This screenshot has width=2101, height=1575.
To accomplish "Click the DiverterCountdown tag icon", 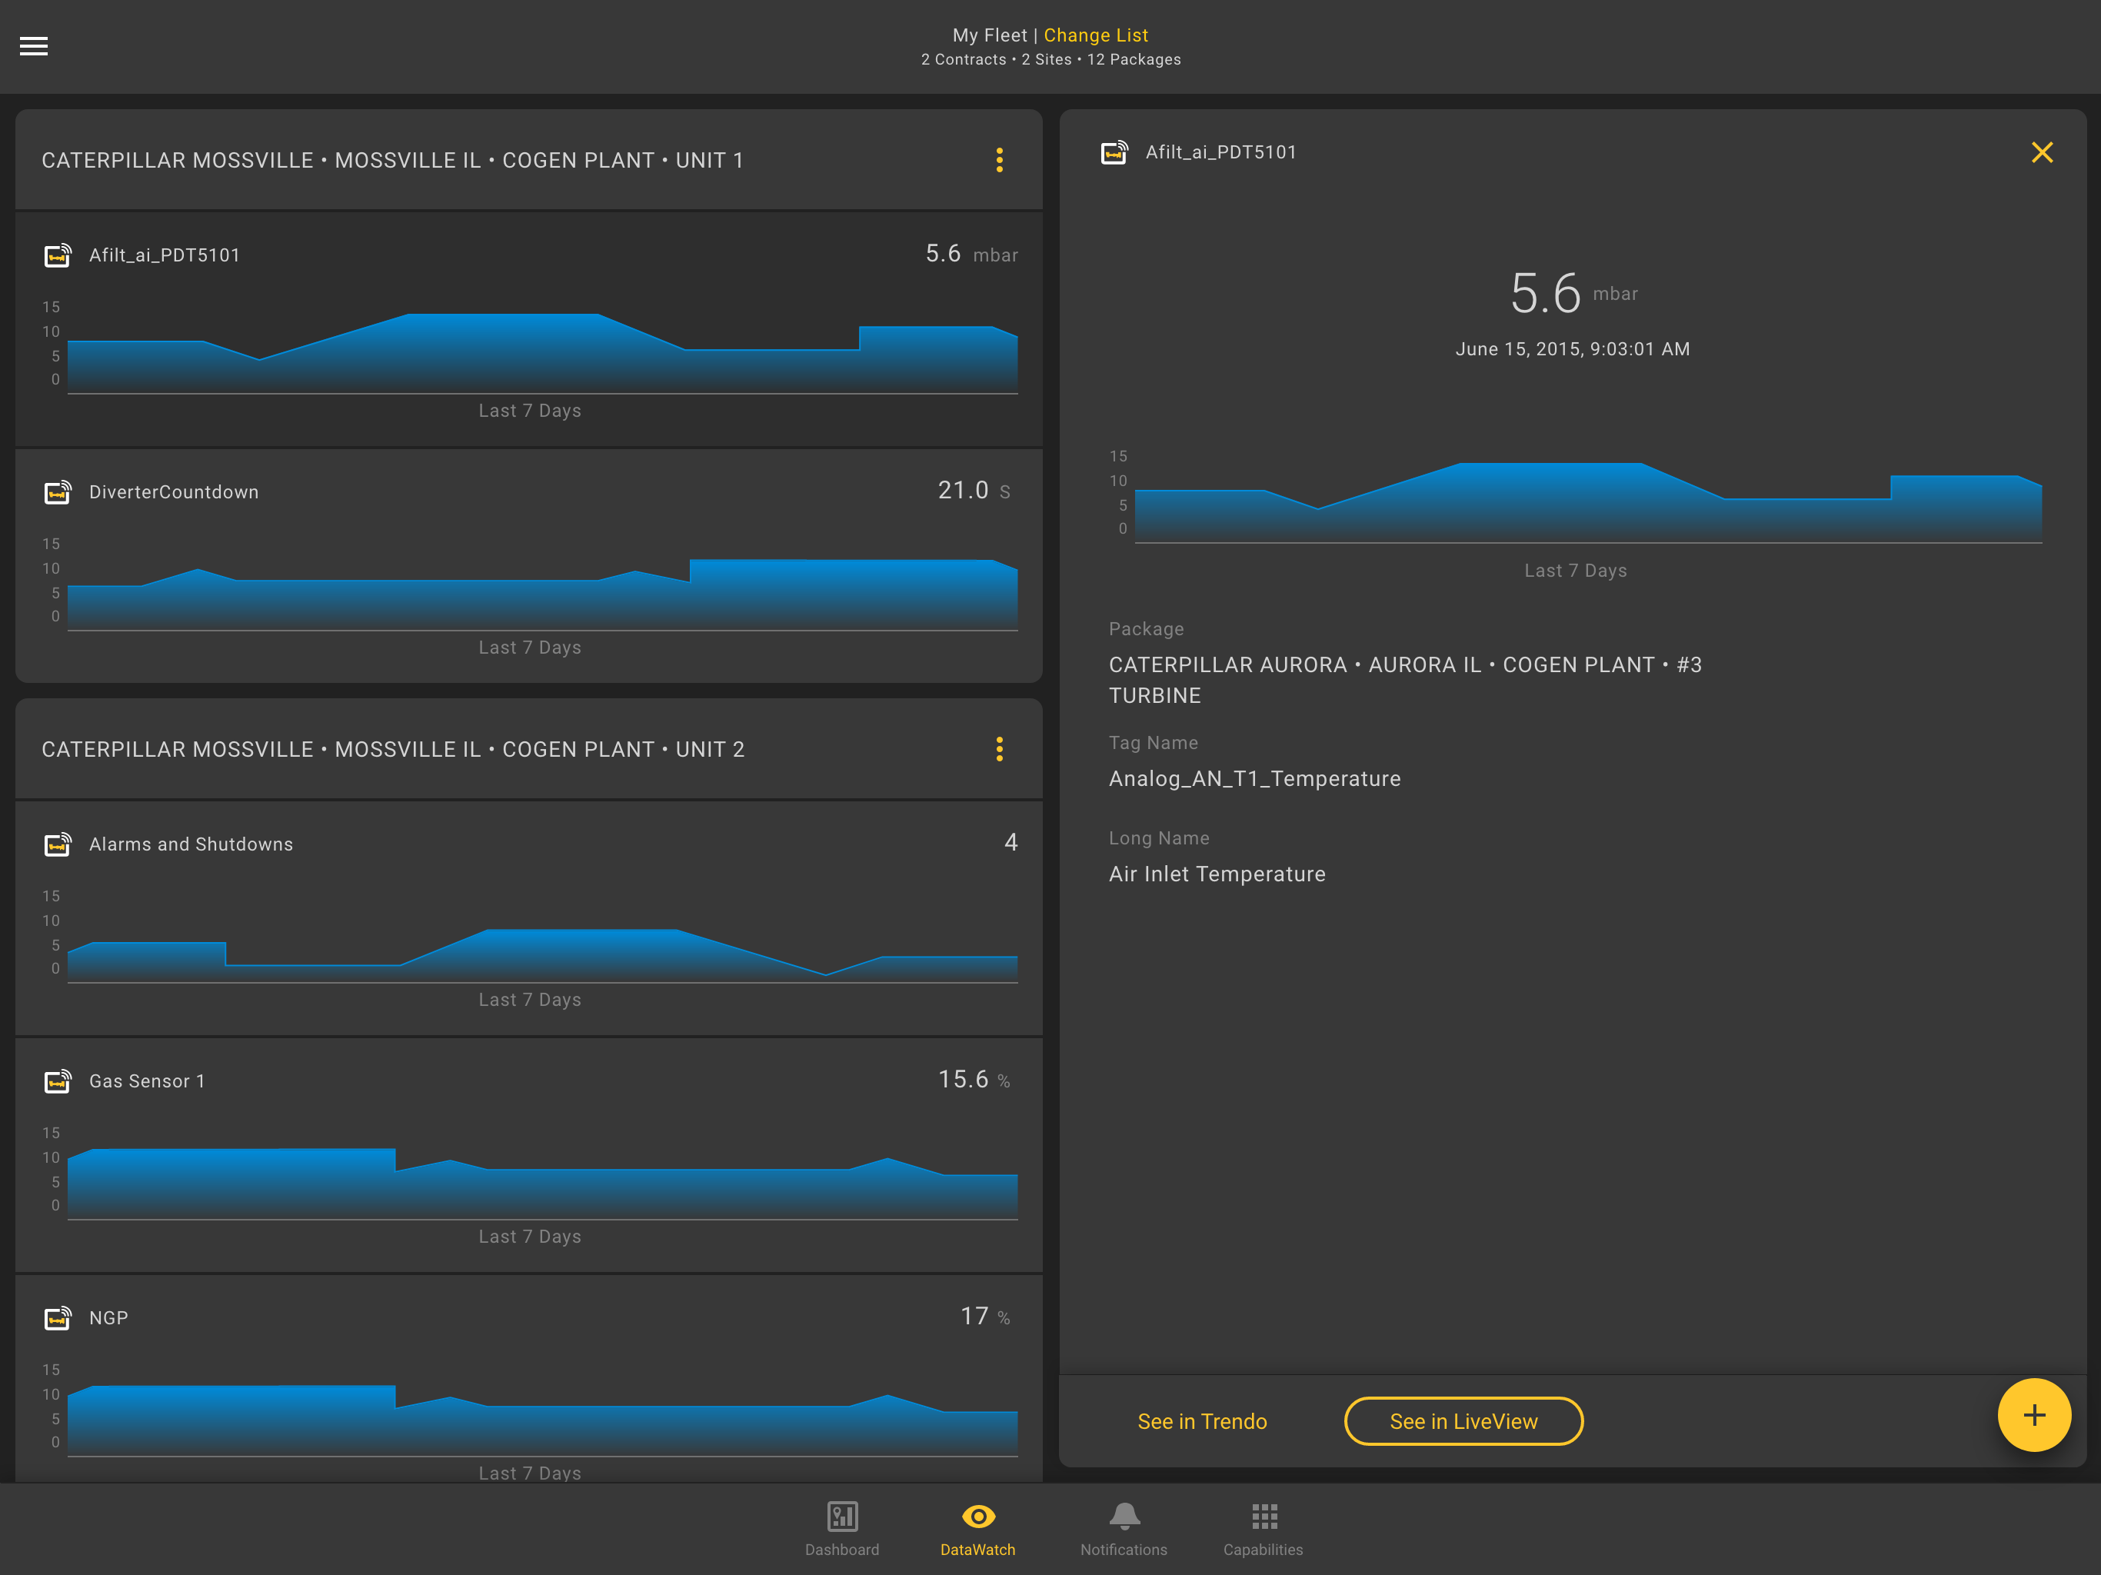I will 58,492.
